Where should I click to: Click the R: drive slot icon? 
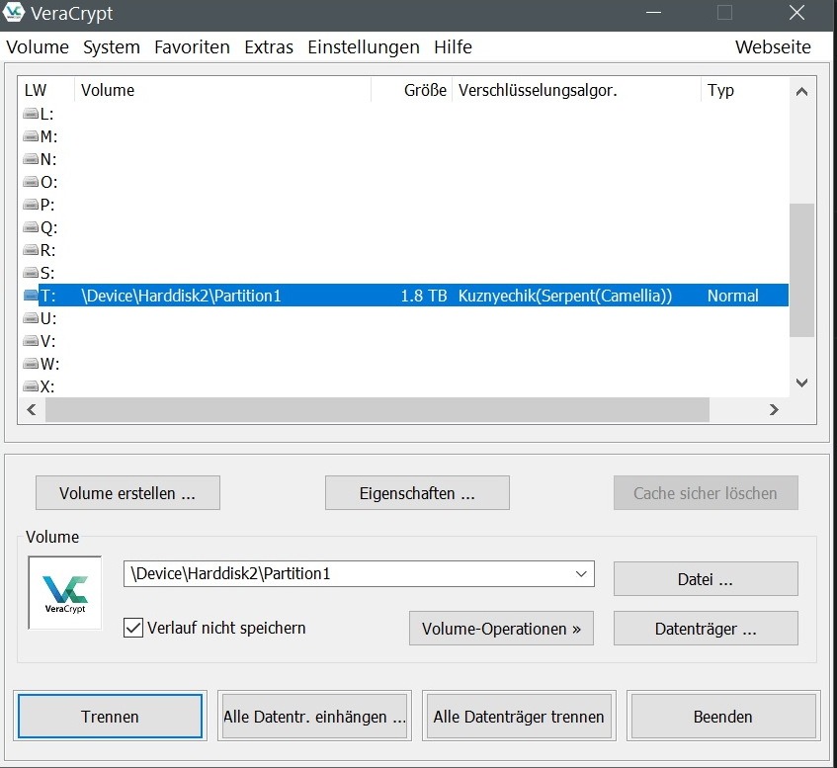[x=31, y=250]
